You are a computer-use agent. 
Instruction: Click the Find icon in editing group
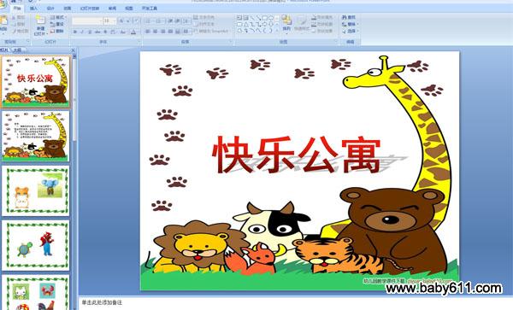(x=349, y=17)
